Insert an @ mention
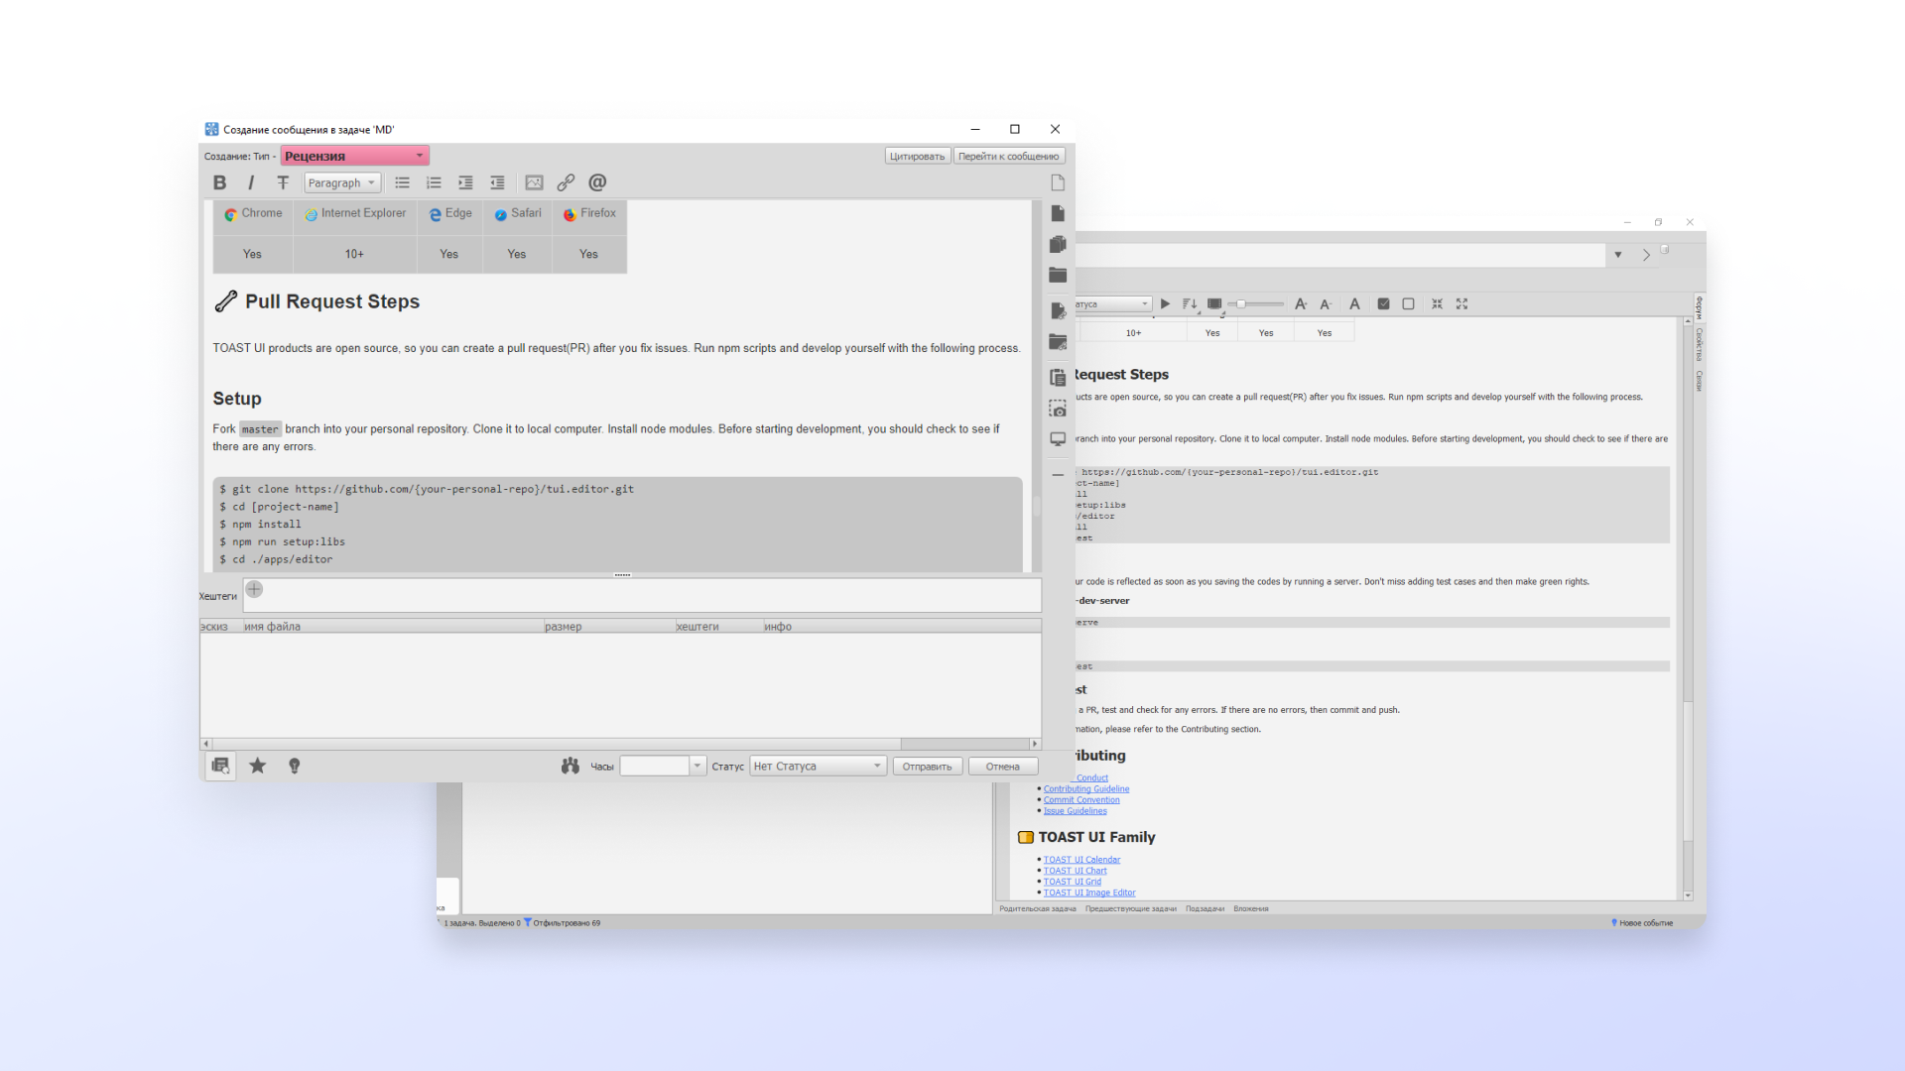 coord(597,182)
